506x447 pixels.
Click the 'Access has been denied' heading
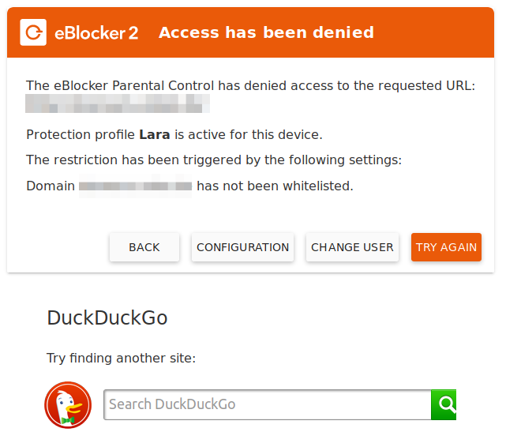(x=266, y=32)
